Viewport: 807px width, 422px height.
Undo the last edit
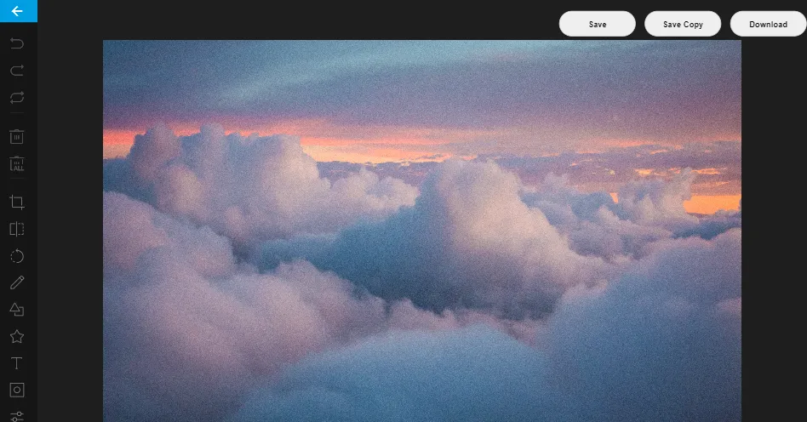pos(17,43)
